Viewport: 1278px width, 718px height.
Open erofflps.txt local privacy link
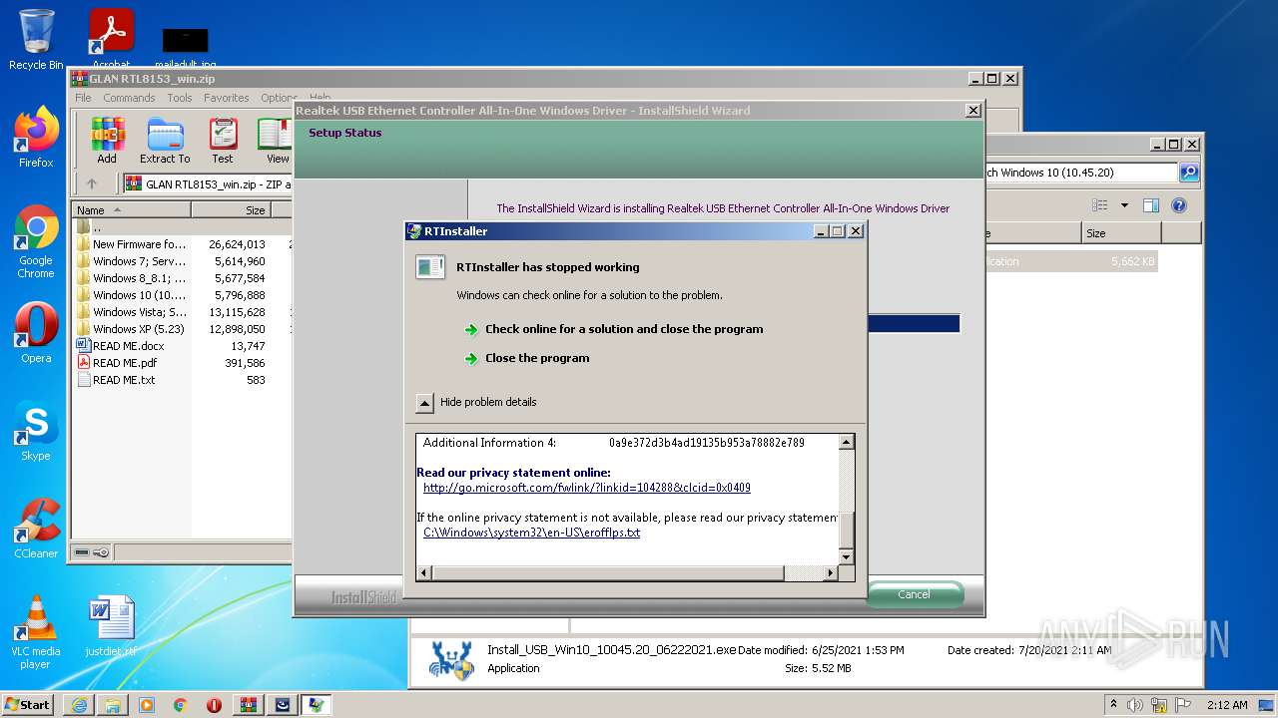(x=532, y=533)
